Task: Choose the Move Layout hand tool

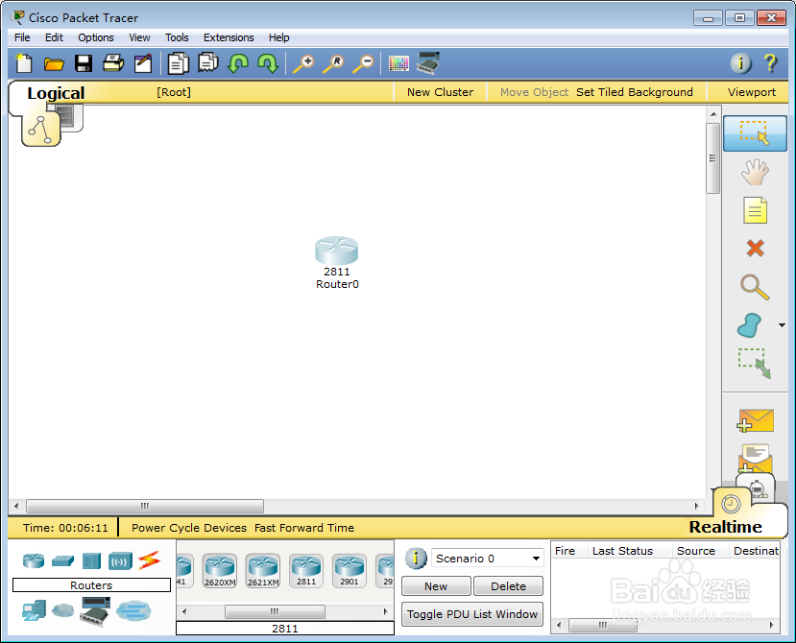Action: click(755, 172)
